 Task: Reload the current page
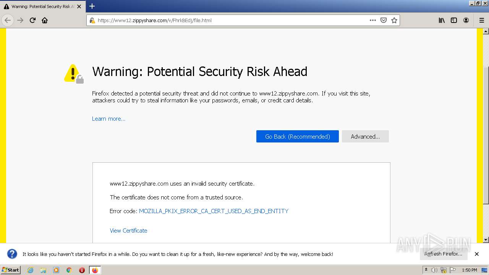pyautogui.click(x=32, y=20)
